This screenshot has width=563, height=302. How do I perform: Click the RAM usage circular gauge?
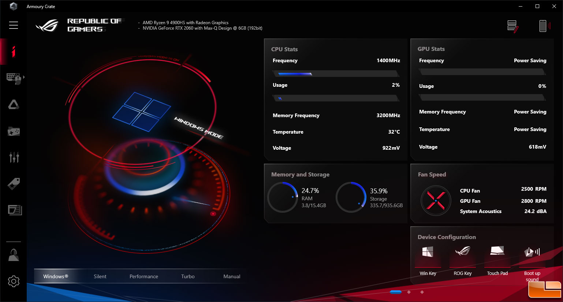[283, 197]
